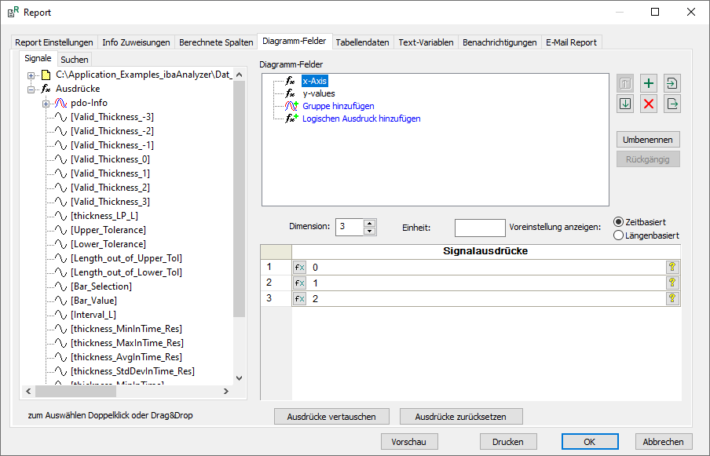Click signal tree scroll right arrow

tap(226, 392)
